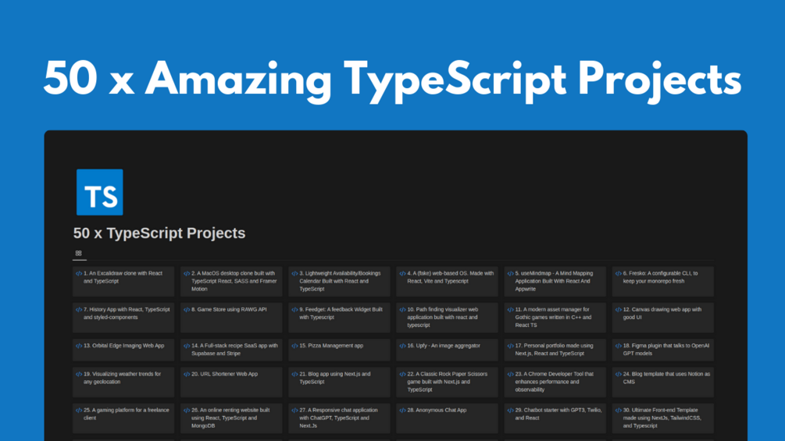The image size is (785, 441).
Task: Click code icon on Upfy image aggregator card
Action: (402, 346)
